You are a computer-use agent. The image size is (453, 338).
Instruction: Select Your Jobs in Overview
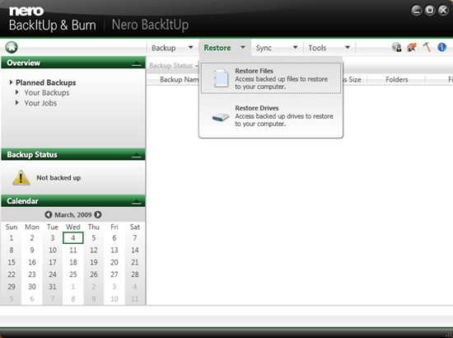[x=40, y=103]
